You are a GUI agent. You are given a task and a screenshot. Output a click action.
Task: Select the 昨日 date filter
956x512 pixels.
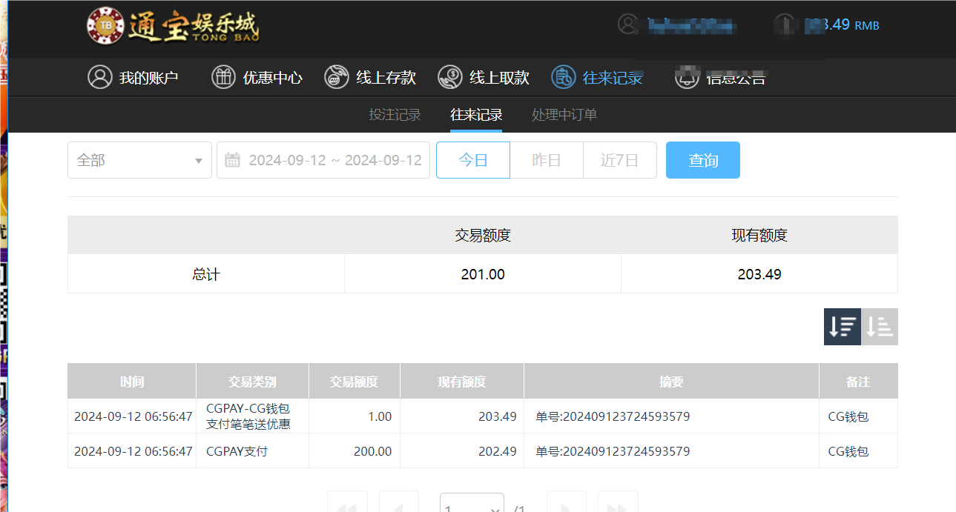[x=547, y=160]
